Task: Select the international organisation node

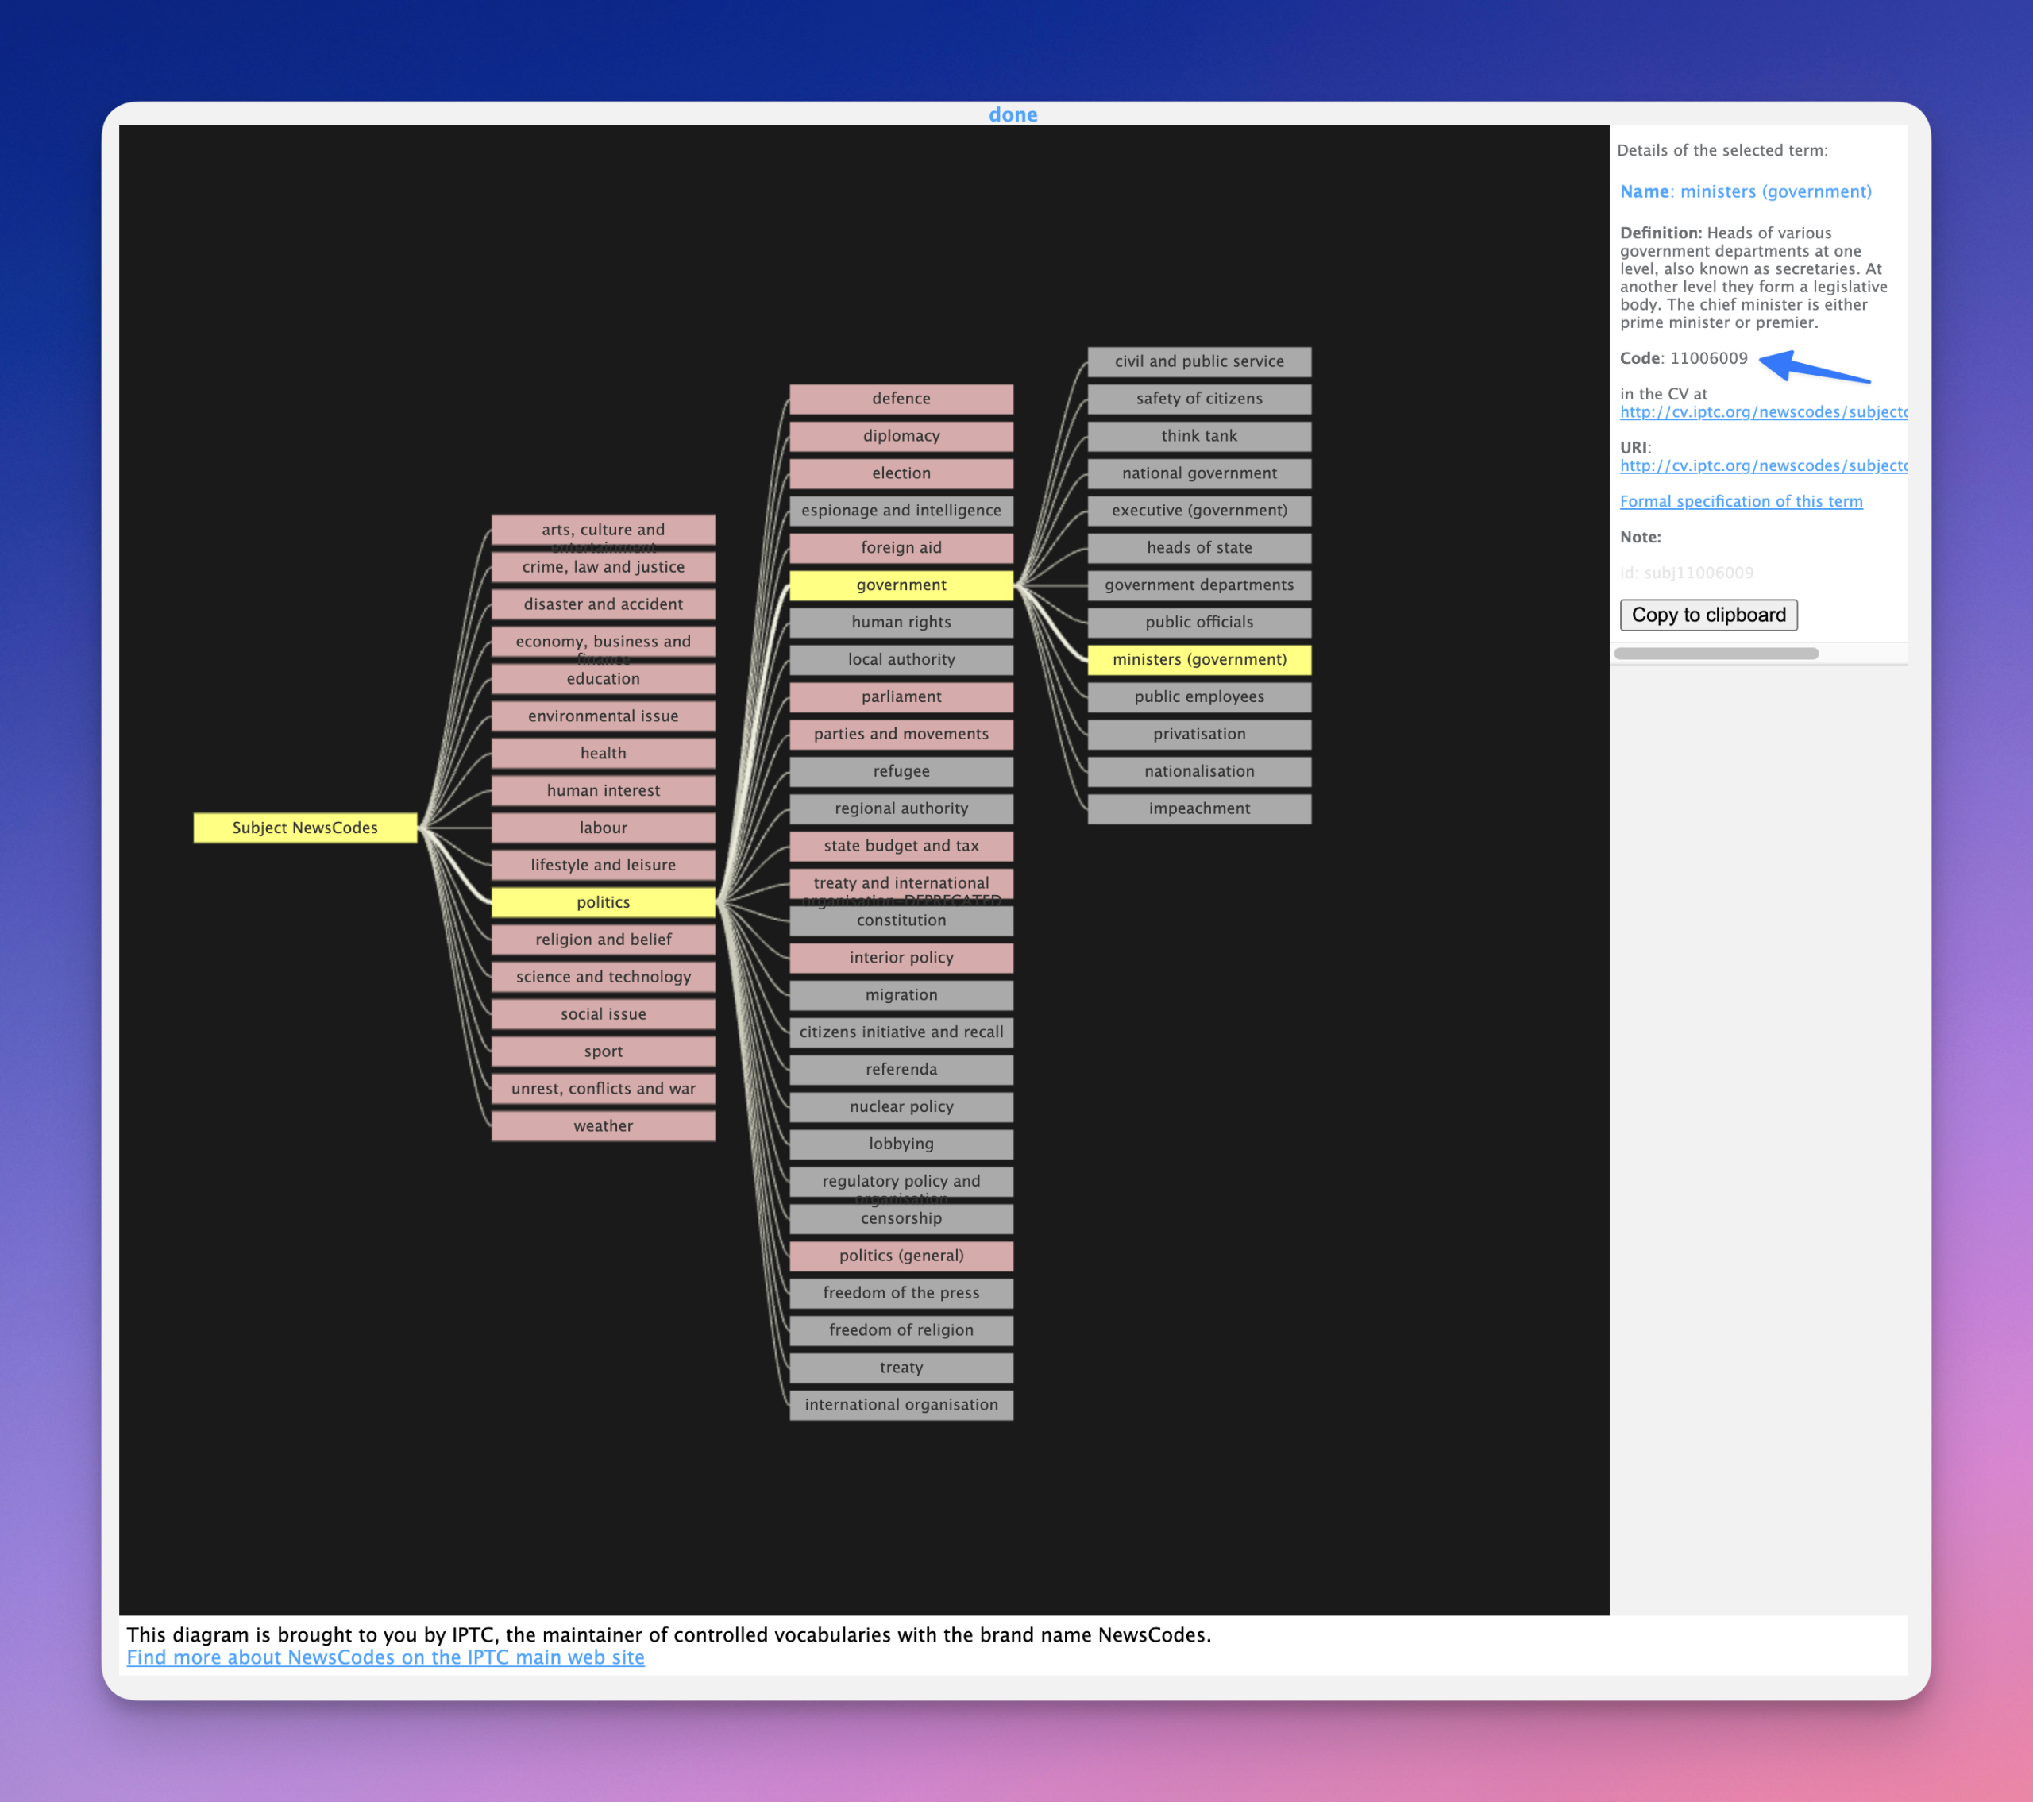Action: (901, 1404)
